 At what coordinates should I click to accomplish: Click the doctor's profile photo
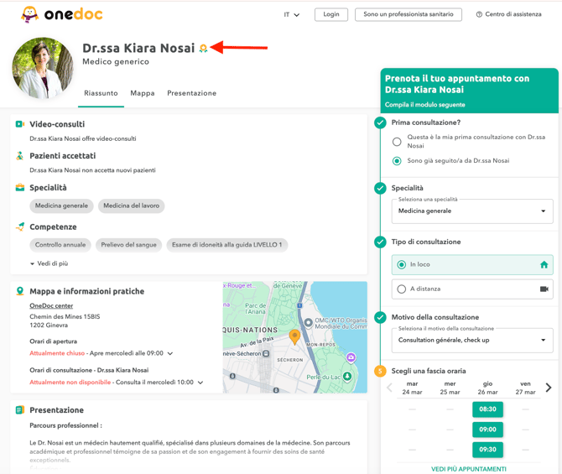coord(42,68)
